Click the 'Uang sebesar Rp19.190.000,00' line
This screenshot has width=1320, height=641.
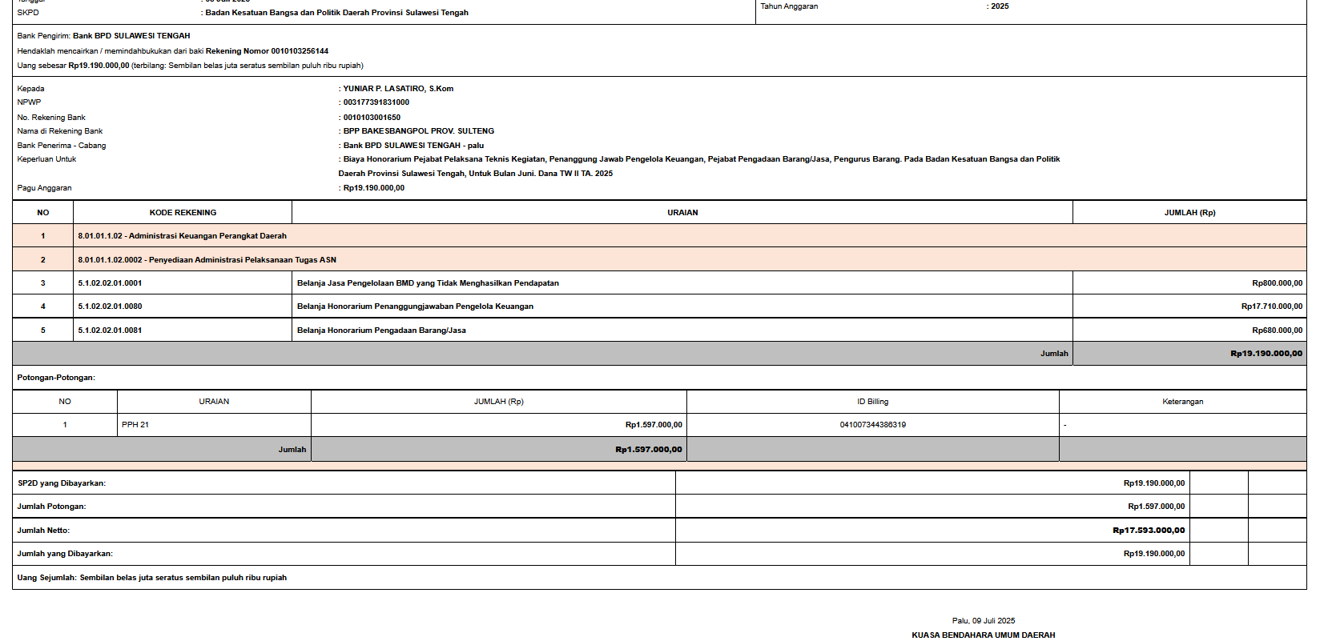click(190, 66)
